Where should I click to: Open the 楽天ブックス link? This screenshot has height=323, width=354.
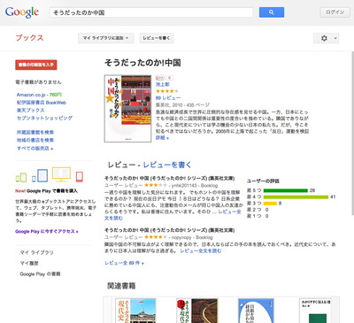(30, 110)
